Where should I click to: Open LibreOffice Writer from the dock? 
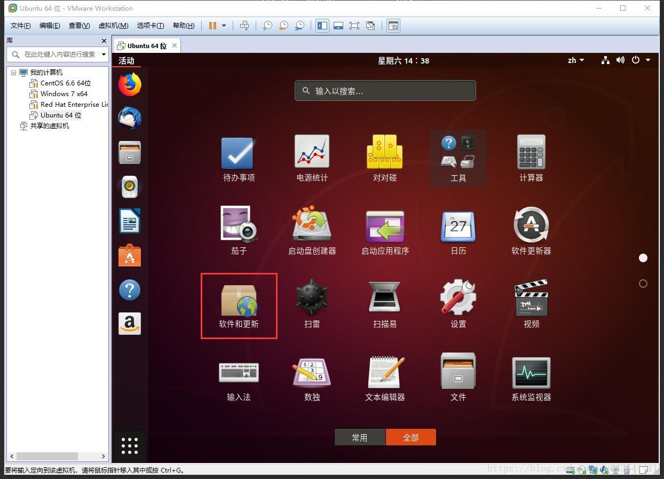[x=130, y=221]
